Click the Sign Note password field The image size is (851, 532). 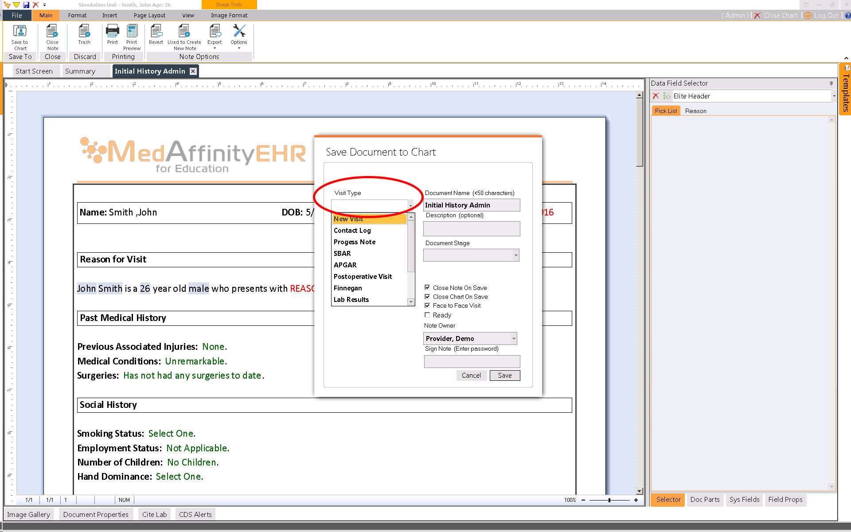472,361
